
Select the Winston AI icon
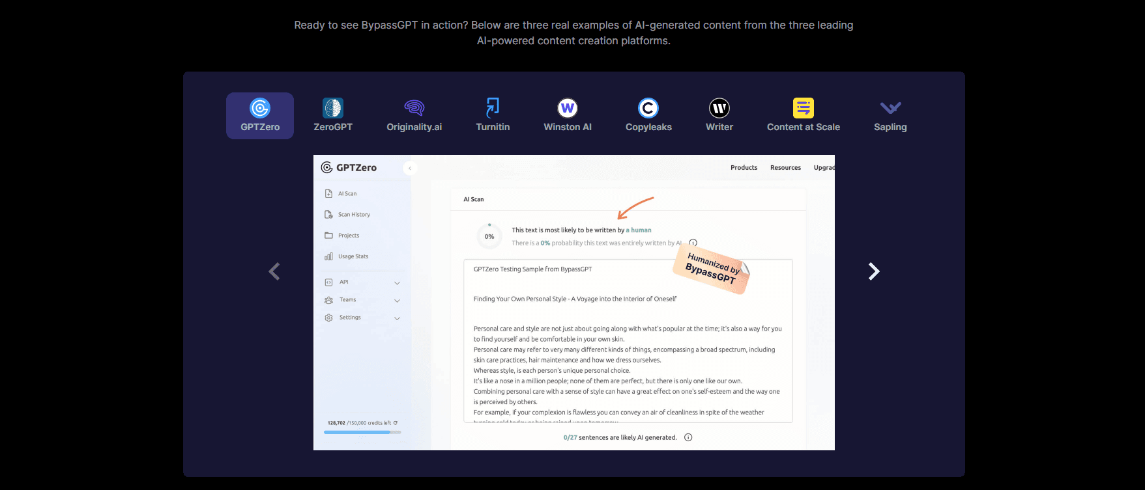(x=568, y=108)
